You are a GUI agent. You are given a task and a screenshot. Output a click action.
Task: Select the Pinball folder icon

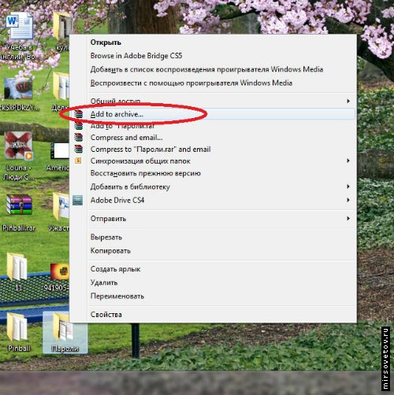pos(17,327)
